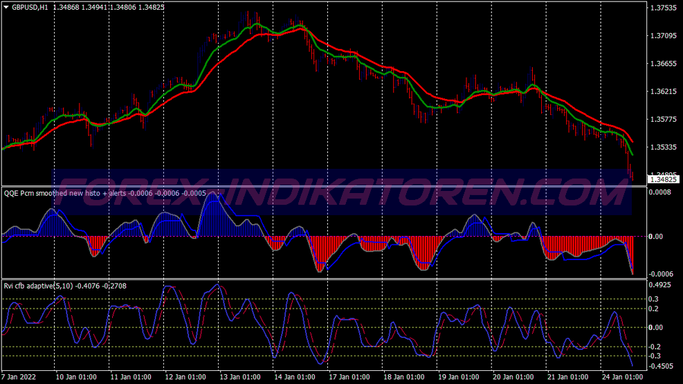
Task: Click the QQE 0.00 zero level label
Action: tap(655, 237)
